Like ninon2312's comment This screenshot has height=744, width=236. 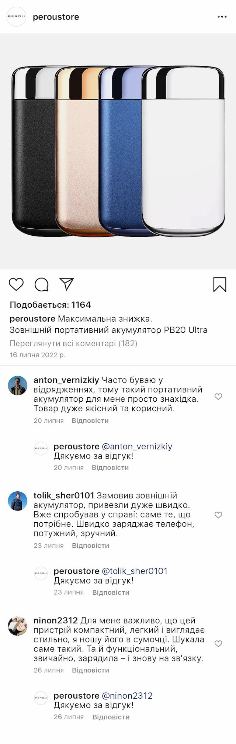[x=218, y=644]
